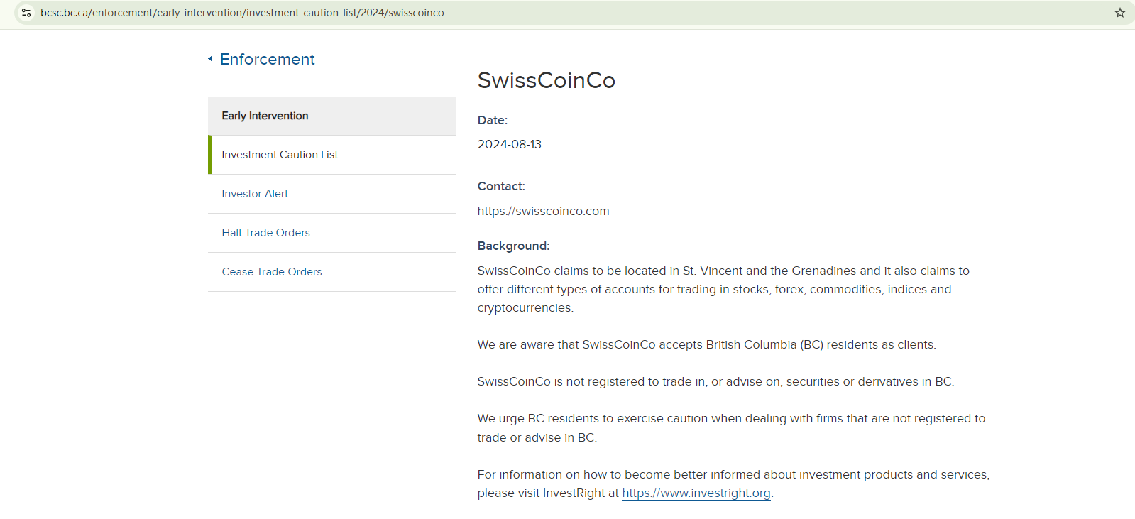This screenshot has height=519, width=1135.
Task: Click the bcsc.bc.ca URL in address bar
Action: pyautogui.click(x=242, y=13)
